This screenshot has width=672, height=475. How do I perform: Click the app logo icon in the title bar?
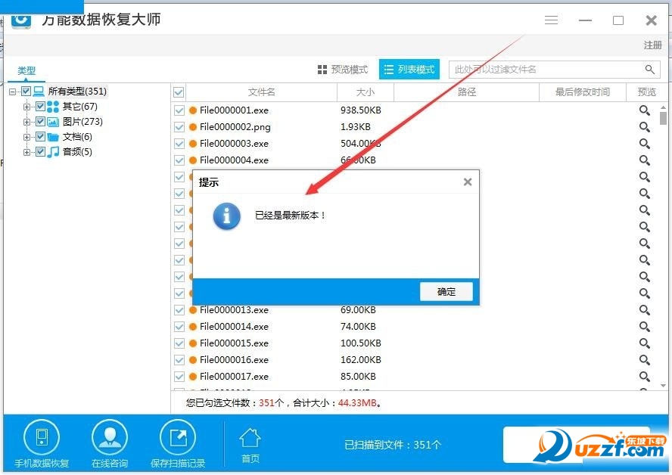click(x=20, y=20)
